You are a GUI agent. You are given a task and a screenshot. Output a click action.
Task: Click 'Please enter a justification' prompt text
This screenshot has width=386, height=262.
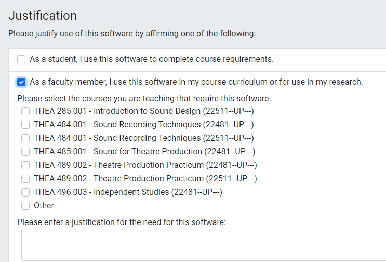tap(122, 222)
